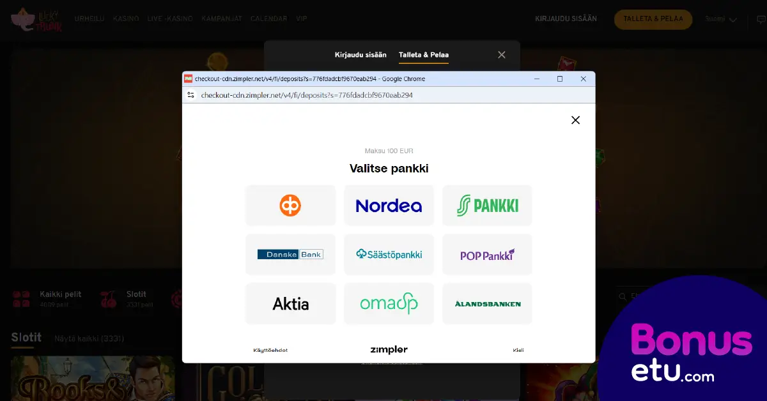This screenshot has width=767, height=401.
Task: Open KAMPANJAT promotions page
Action: pyautogui.click(x=222, y=19)
